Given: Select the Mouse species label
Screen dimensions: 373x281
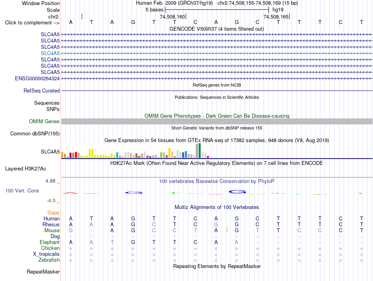Looking at the screenshot, I should pos(52,231).
